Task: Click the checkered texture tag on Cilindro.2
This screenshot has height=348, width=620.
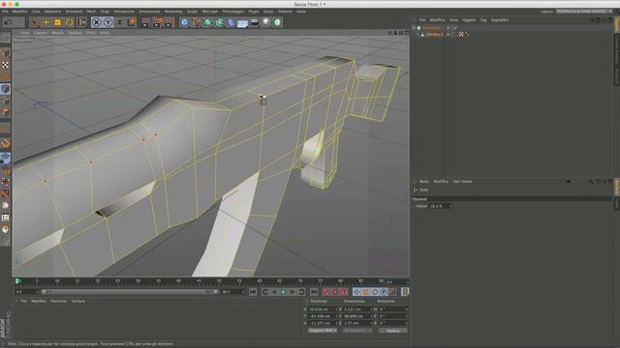Action: coord(461,35)
